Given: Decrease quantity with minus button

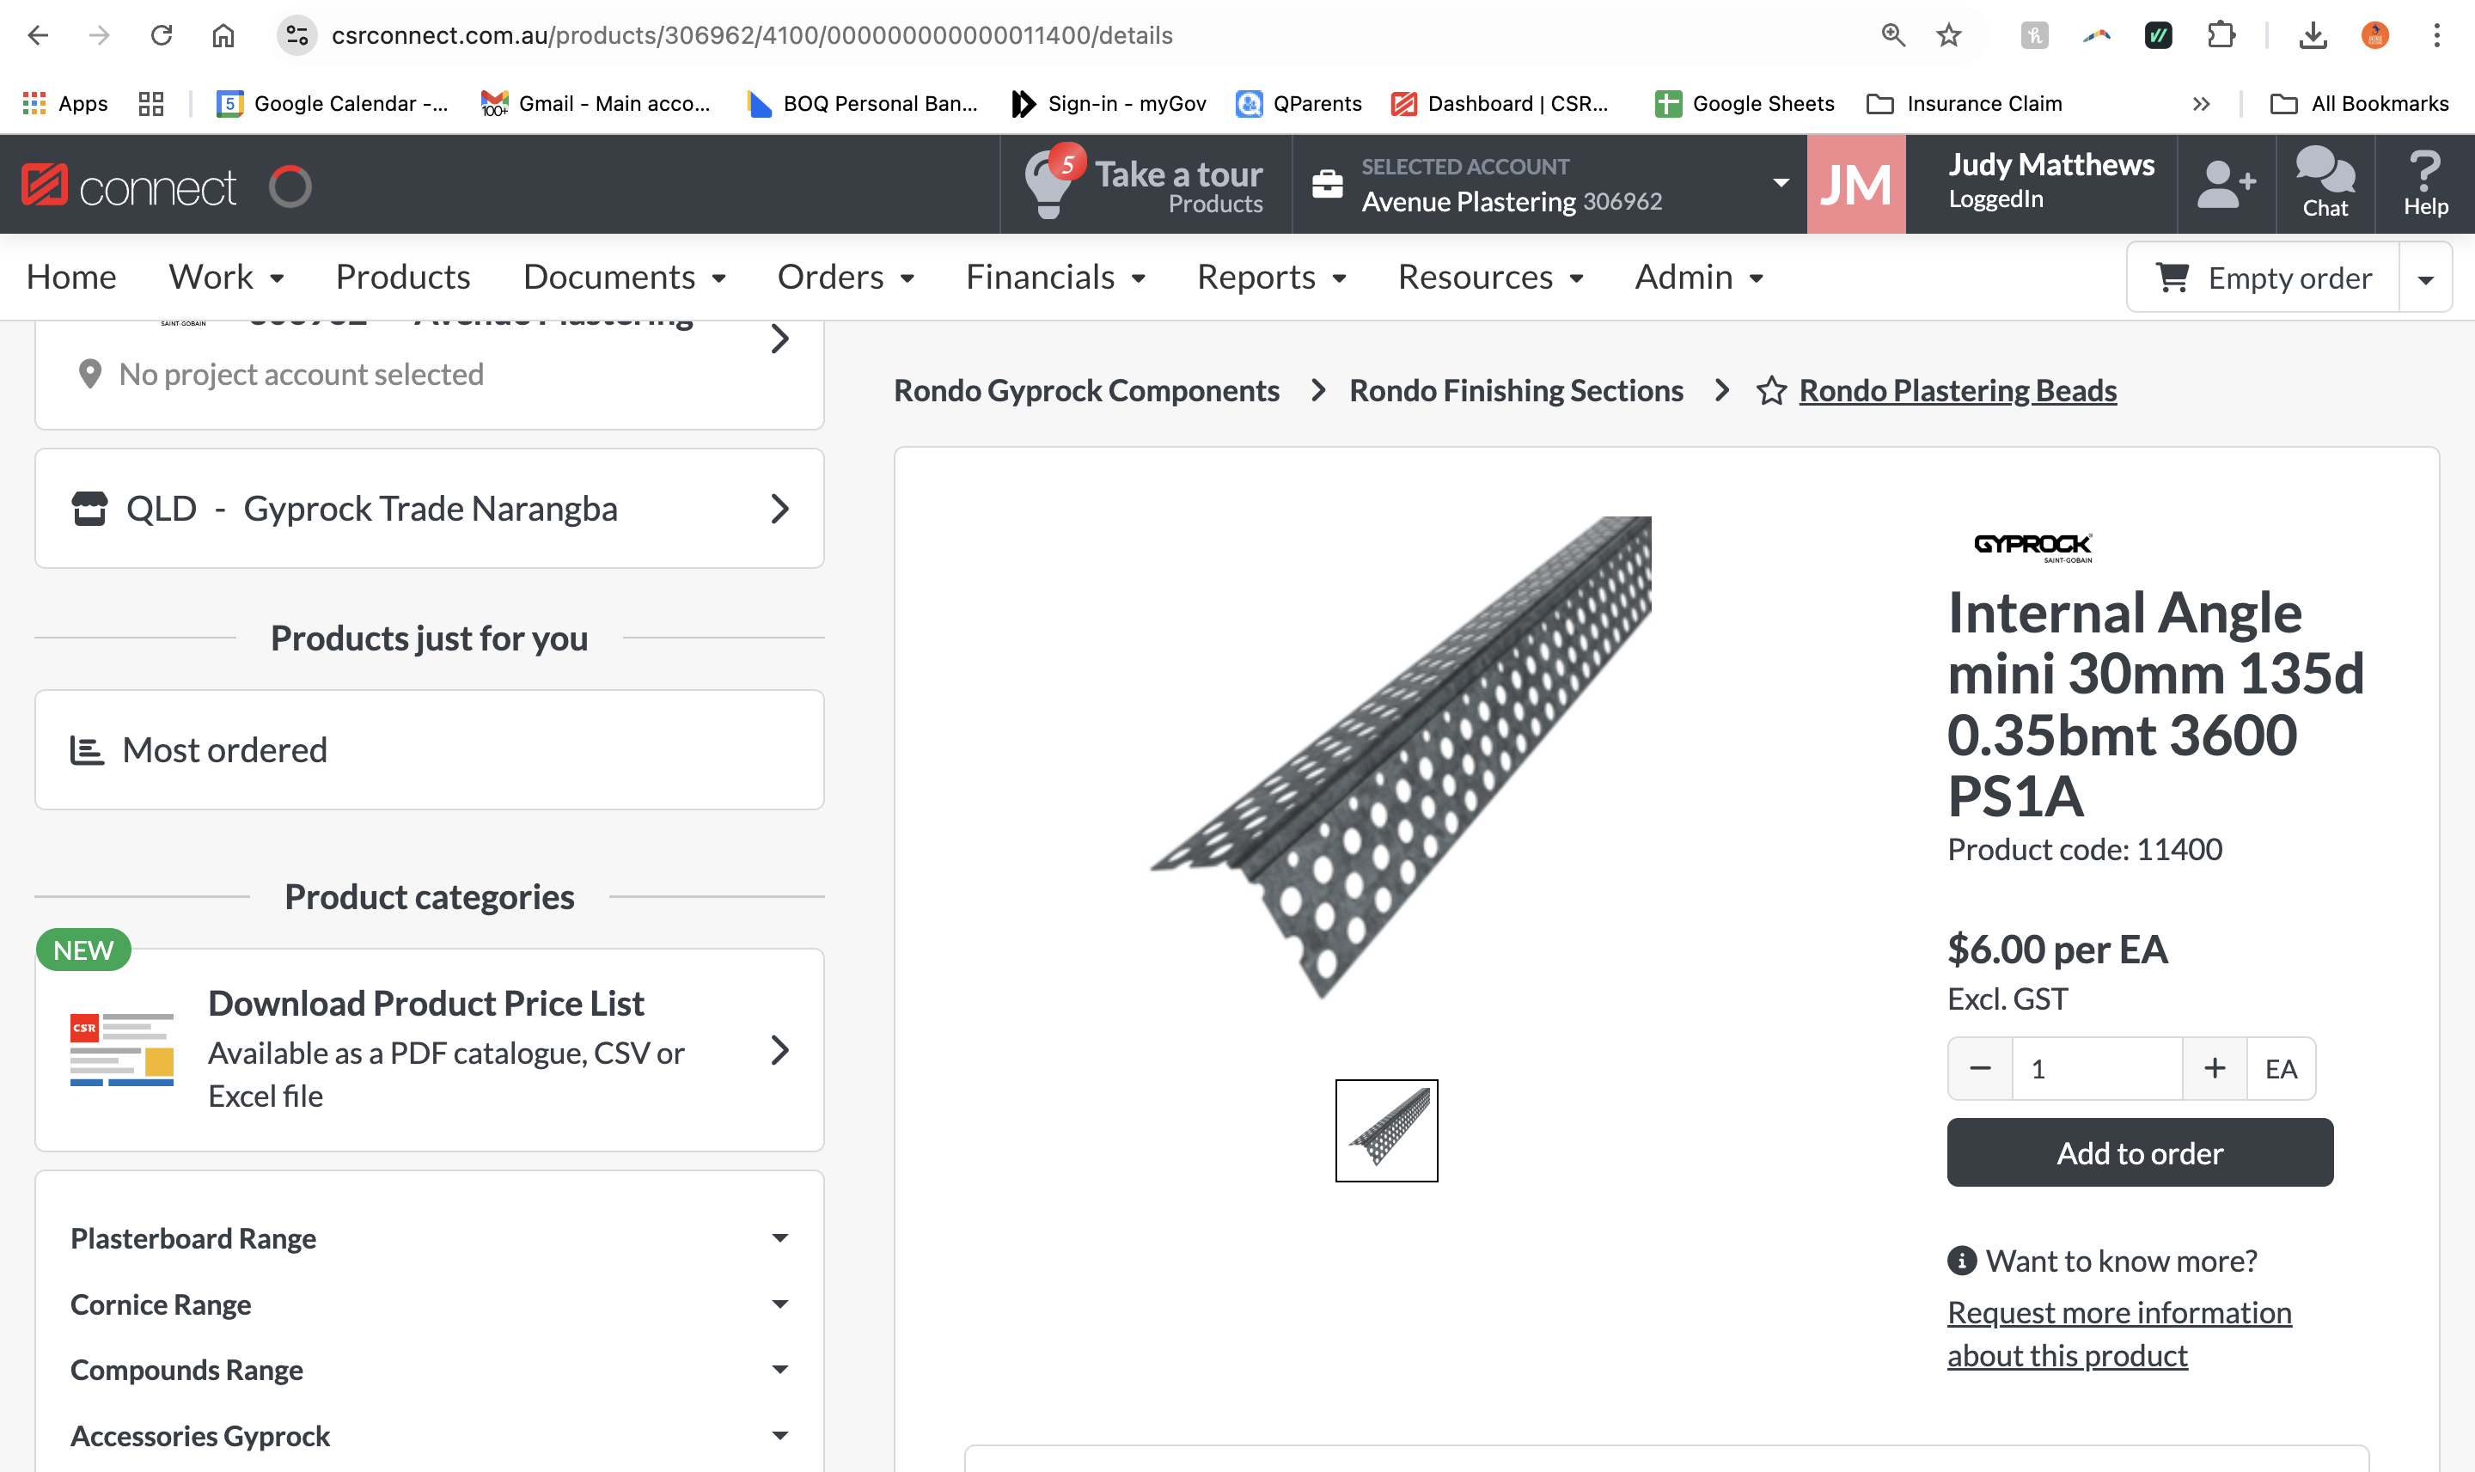Looking at the screenshot, I should pyautogui.click(x=1980, y=1068).
